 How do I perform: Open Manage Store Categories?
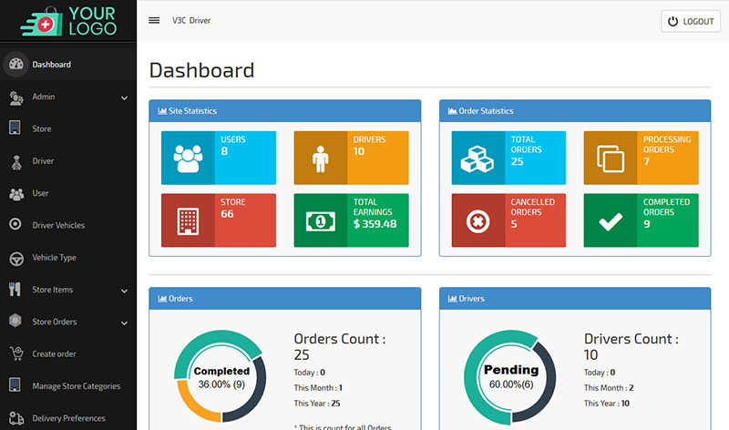point(68,386)
